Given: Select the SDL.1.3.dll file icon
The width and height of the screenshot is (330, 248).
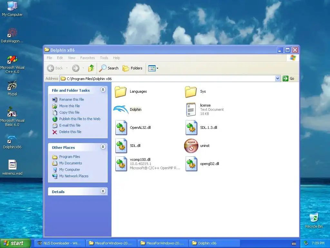Looking at the screenshot, I should pyautogui.click(x=191, y=128).
